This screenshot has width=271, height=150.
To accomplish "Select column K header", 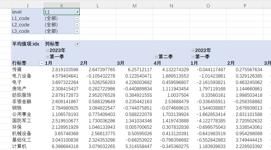I will coord(62,6).
